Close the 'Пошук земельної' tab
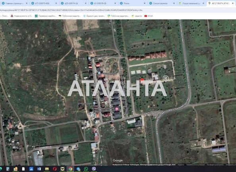Image resolution: width=236 pixels, height=172 pixels. [203, 3]
